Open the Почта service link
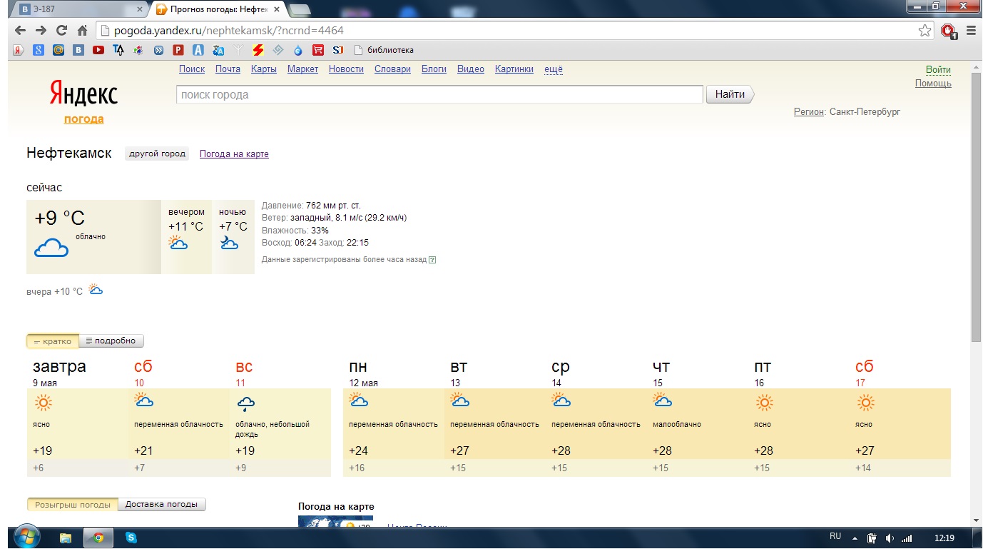The height and width of the screenshot is (549, 983). pos(228,69)
